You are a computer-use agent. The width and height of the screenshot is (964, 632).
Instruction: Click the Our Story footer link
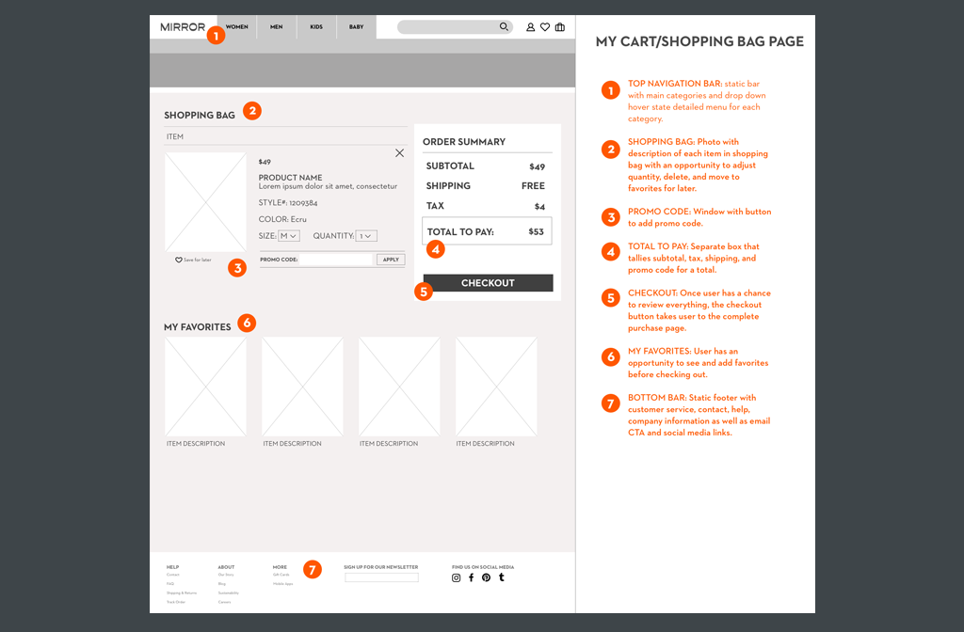click(x=226, y=575)
